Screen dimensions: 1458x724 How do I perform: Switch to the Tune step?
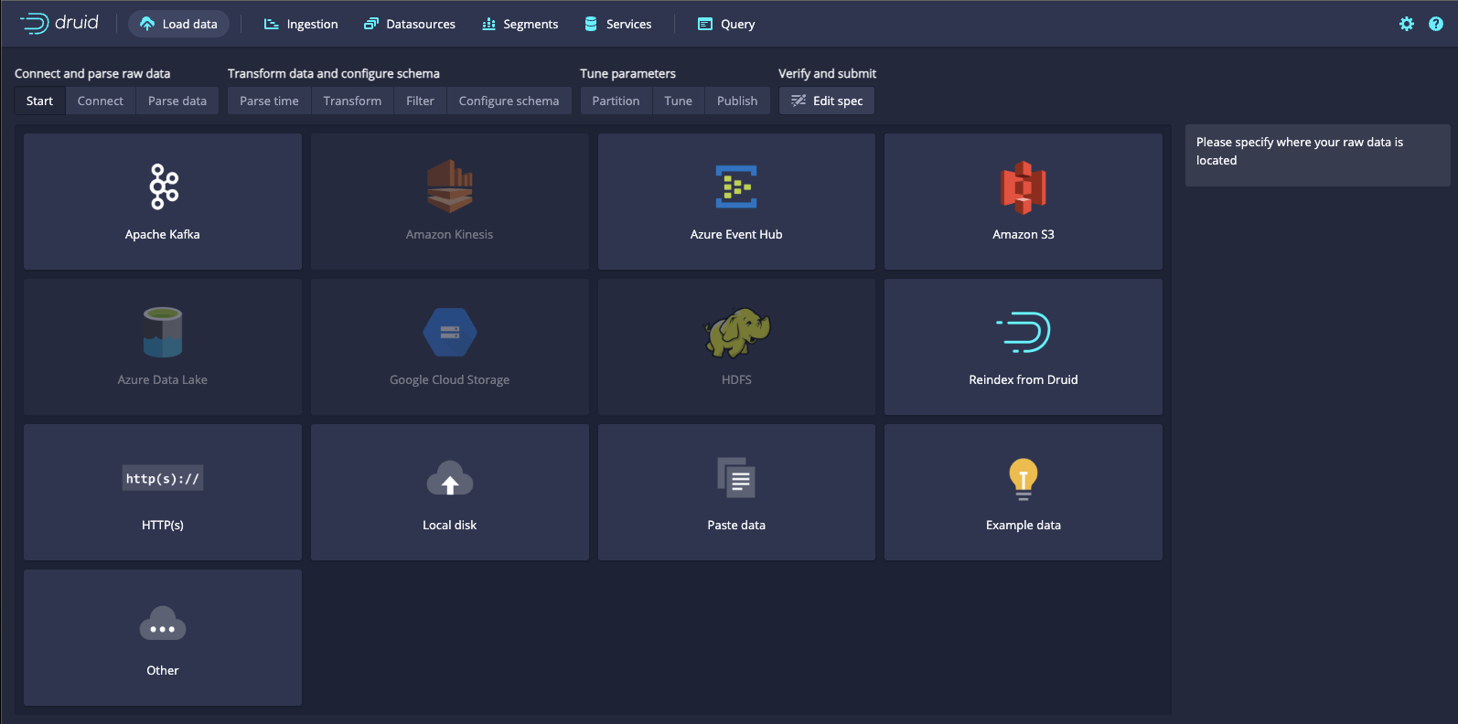coord(678,101)
